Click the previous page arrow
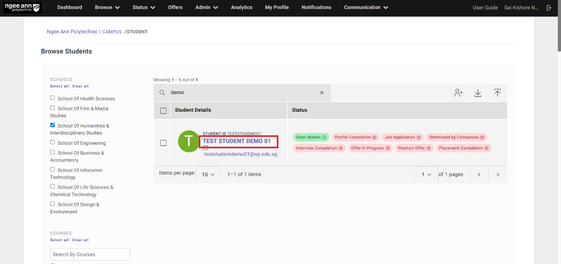Viewport: 561px width, 264px height. coord(478,175)
